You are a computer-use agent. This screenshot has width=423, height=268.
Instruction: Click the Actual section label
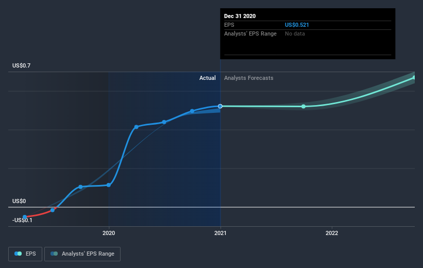(x=208, y=78)
